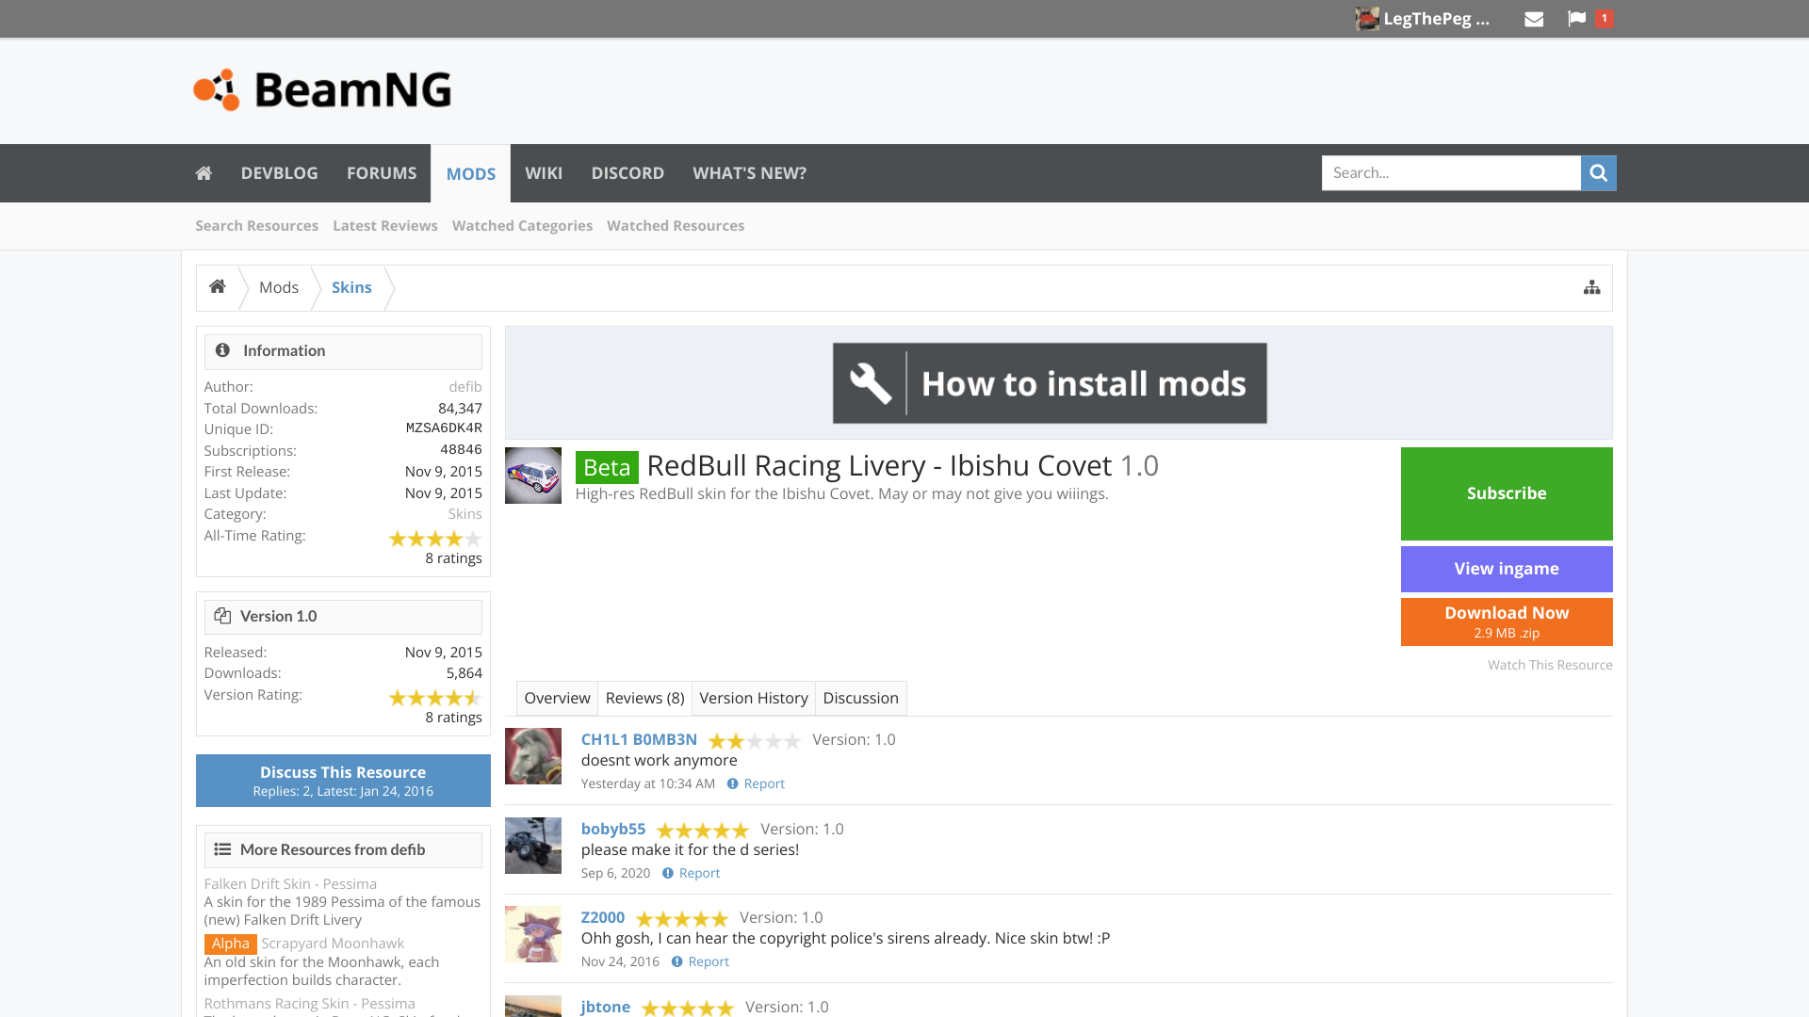Screen dimensions: 1809x1017
Task: Click the BeamNG logo
Action: point(322,90)
